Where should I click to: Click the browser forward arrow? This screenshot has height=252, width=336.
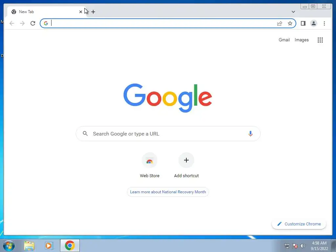[22, 23]
